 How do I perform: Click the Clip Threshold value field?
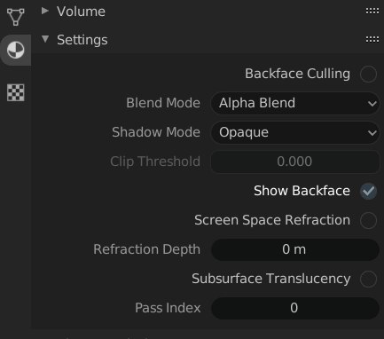click(295, 162)
